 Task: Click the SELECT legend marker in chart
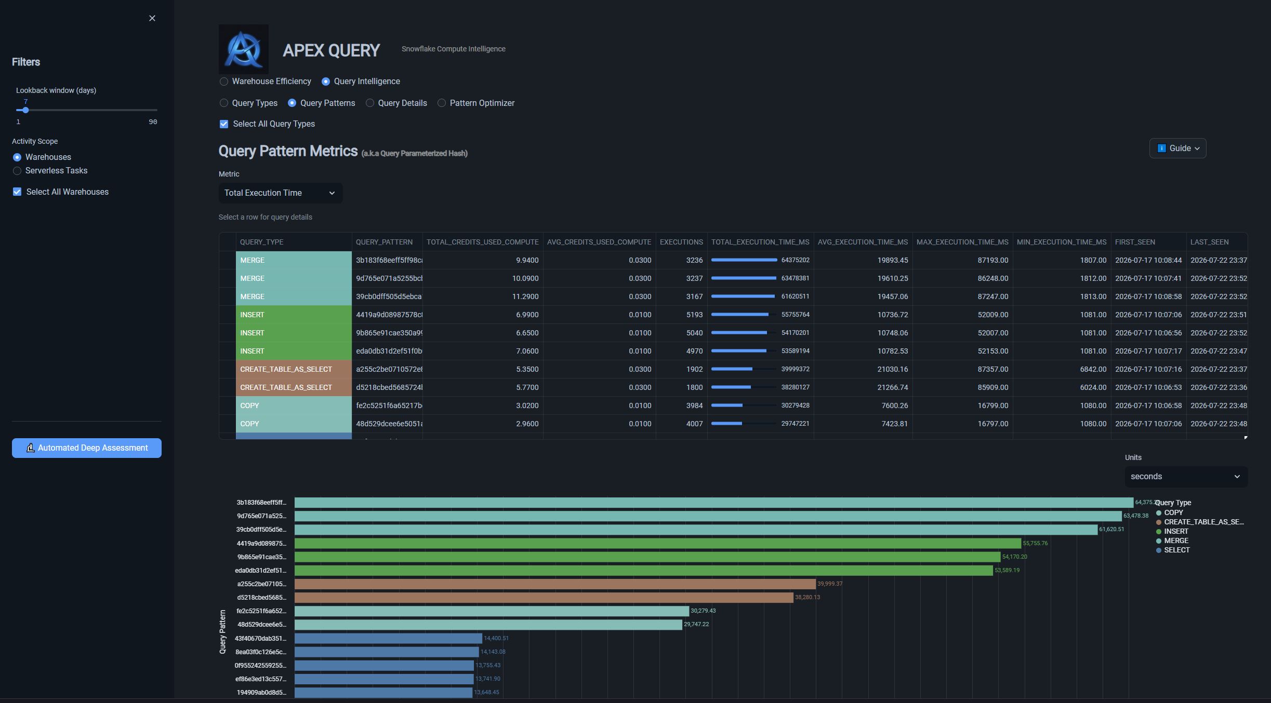click(1159, 550)
